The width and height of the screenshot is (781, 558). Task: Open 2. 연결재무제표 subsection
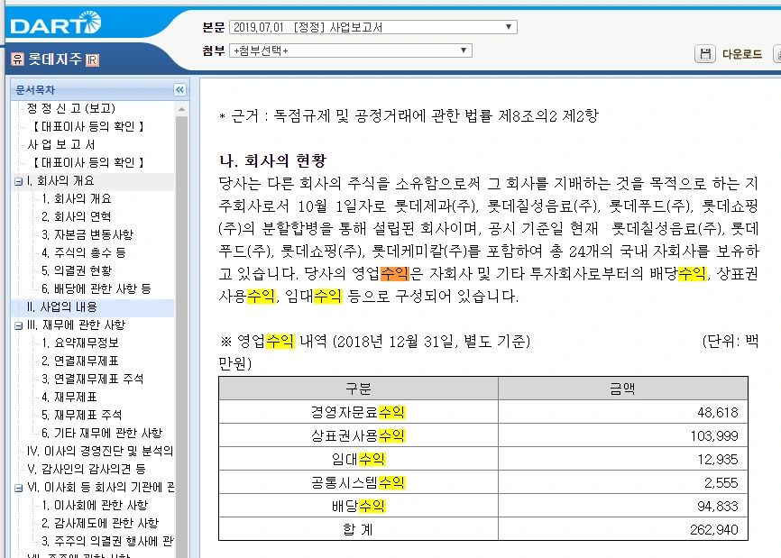[x=80, y=361]
